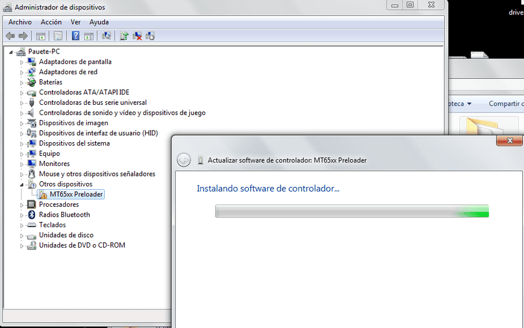
Task: Click the 'Actualizar software de controlador: MT65xx Preloader' title
Action: [x=287, y=160]
